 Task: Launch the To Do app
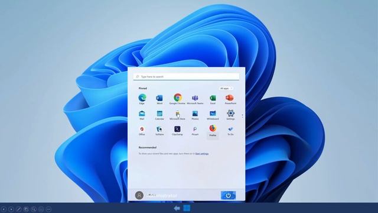230,130
